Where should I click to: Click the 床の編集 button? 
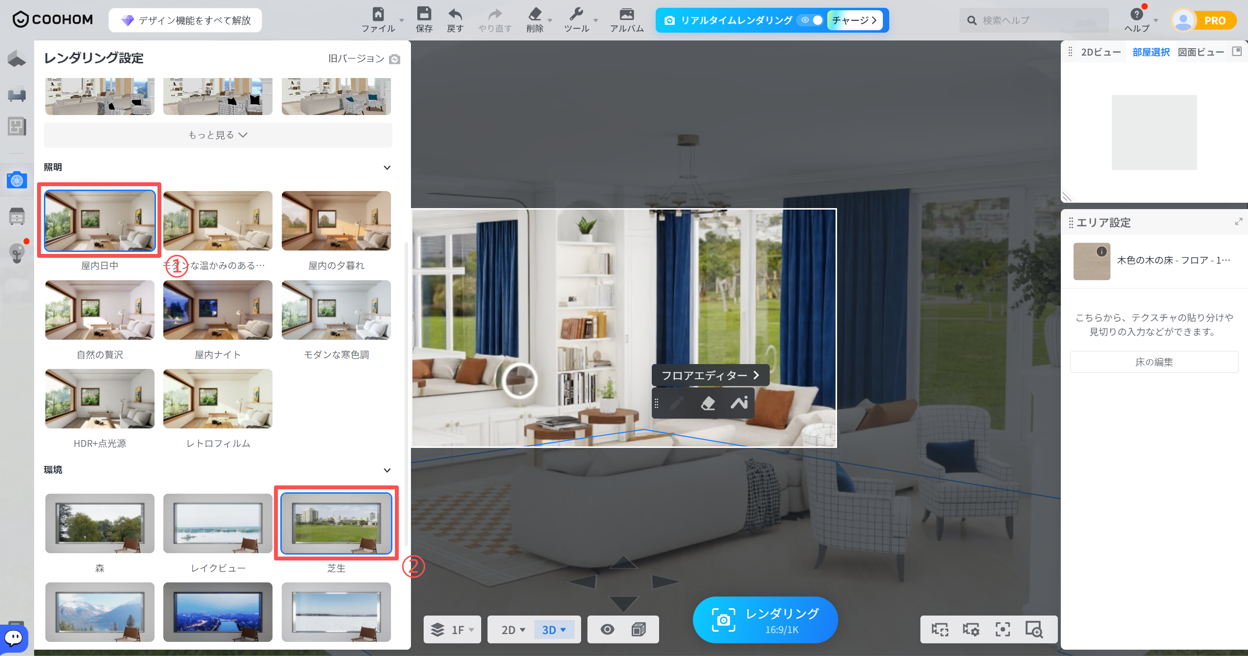coord(1154,362)
